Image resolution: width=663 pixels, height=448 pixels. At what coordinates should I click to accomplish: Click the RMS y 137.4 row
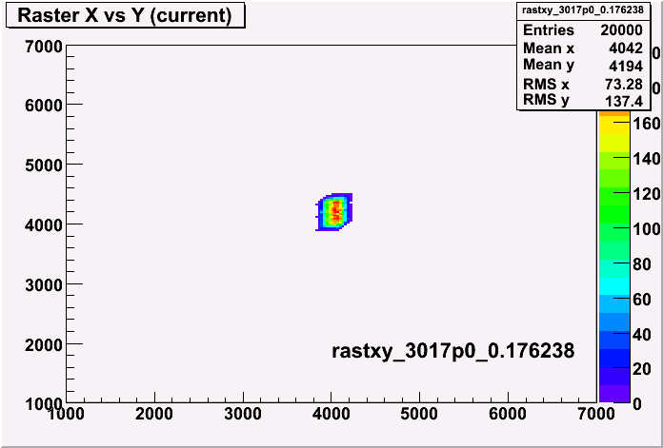[x=583, y=101]
